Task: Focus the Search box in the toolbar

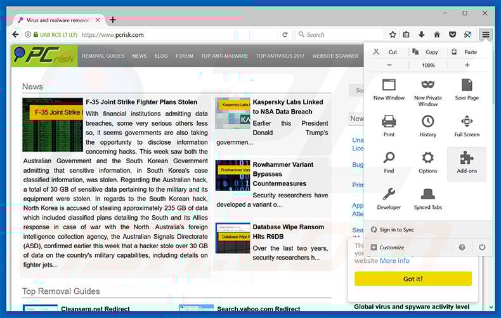Action: [x=339, y=34]
